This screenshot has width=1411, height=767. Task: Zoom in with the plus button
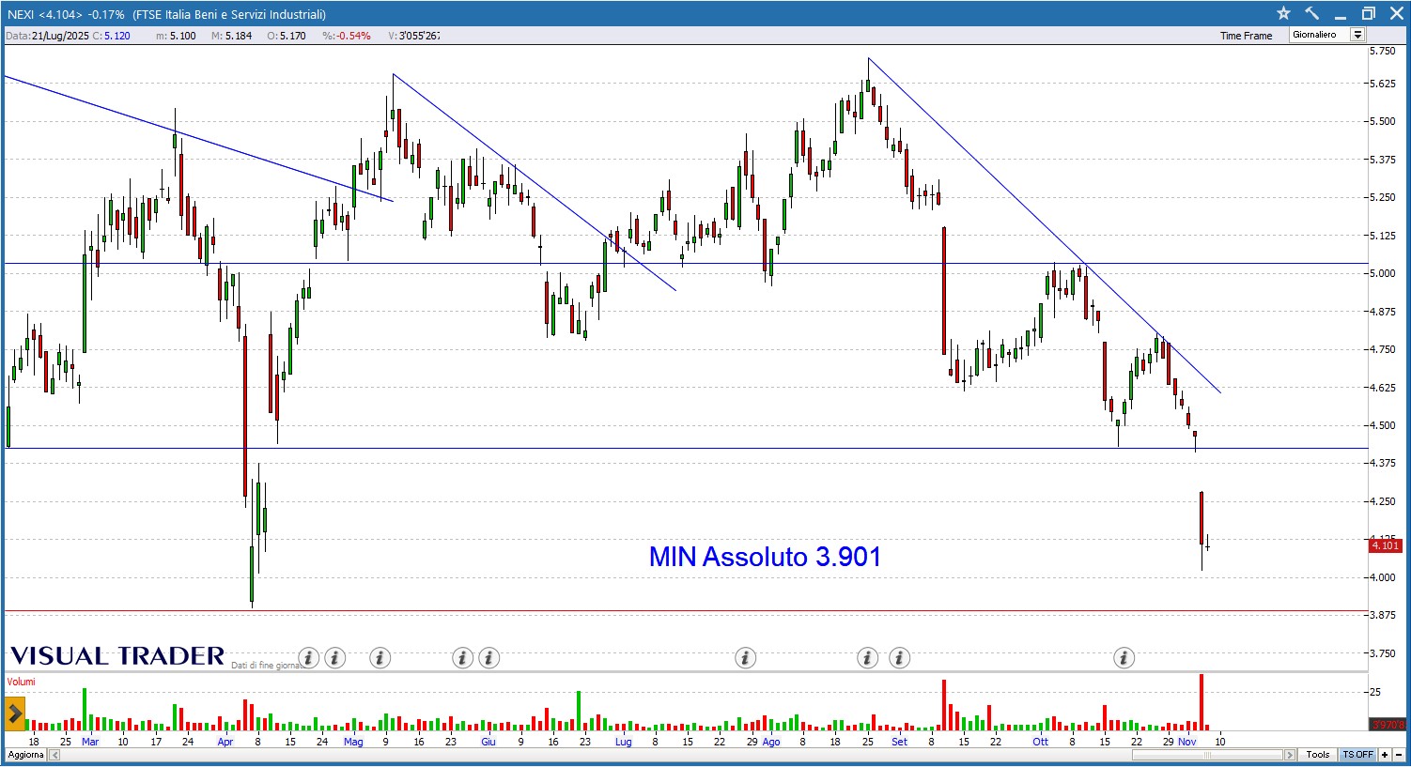(x=1385, y=755)
